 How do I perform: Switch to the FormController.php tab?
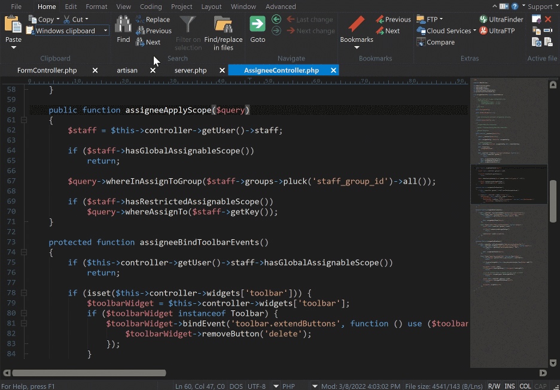coord(47,71)
